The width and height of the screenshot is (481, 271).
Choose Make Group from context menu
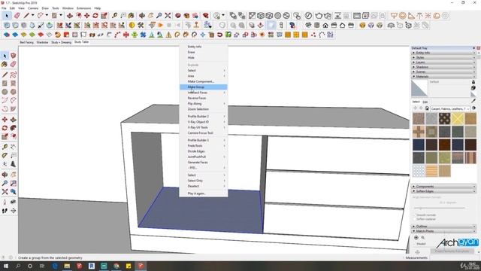(204, 87)
